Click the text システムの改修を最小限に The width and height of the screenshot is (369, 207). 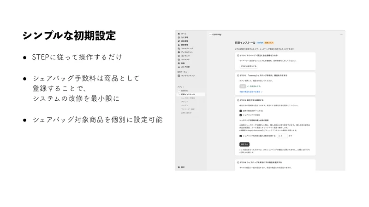click(76, 98)
